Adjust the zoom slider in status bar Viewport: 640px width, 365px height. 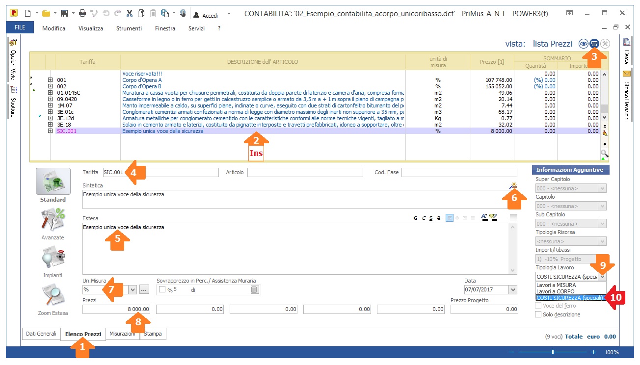[x=553, y=352]
